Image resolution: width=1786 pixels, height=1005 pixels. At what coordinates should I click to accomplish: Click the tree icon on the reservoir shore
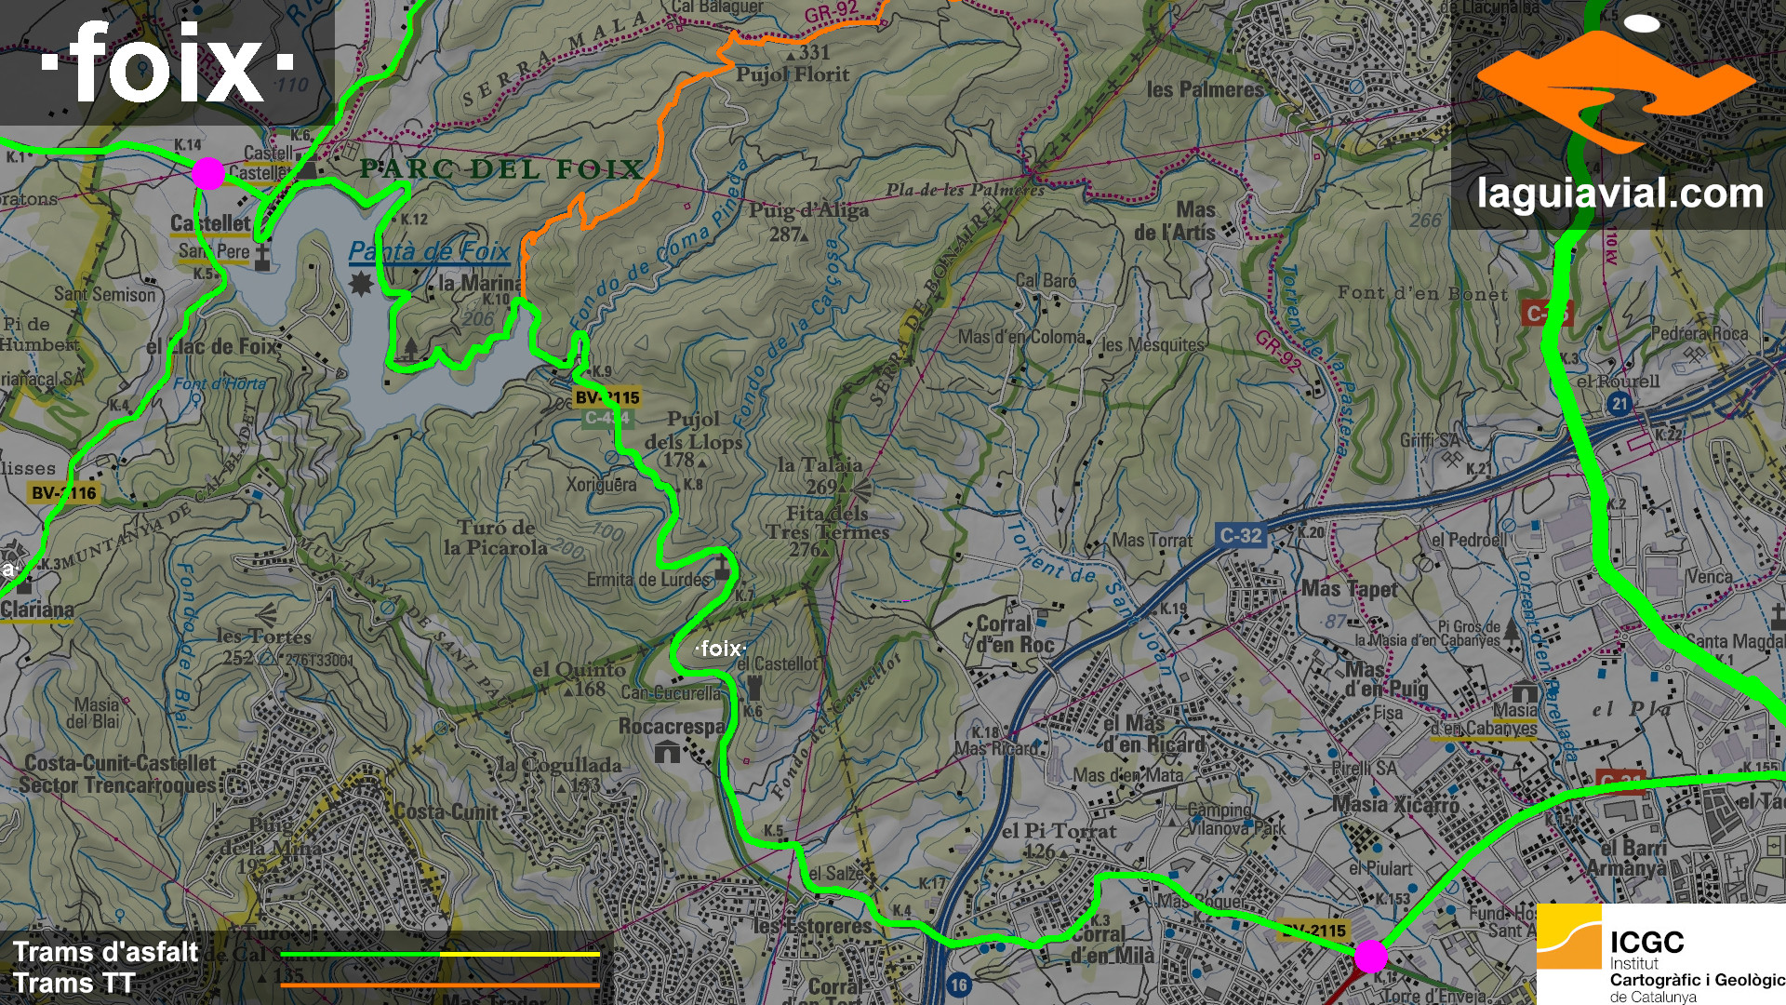[x=410, y=348]
